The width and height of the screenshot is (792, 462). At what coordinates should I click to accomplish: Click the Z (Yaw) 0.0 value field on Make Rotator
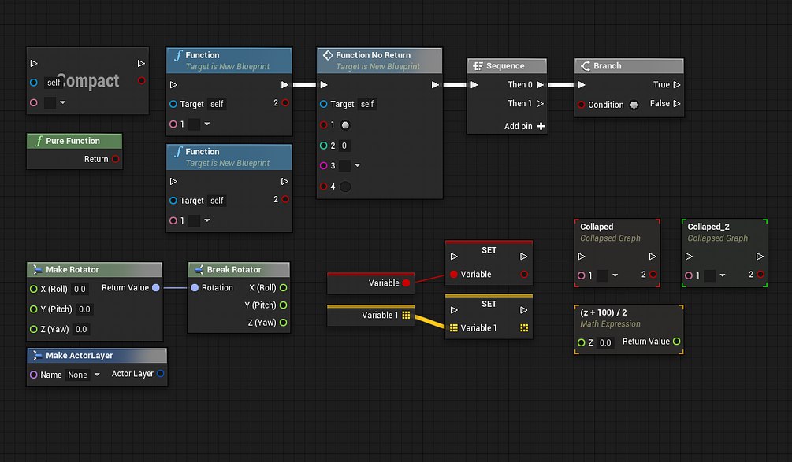pos(81,329)
